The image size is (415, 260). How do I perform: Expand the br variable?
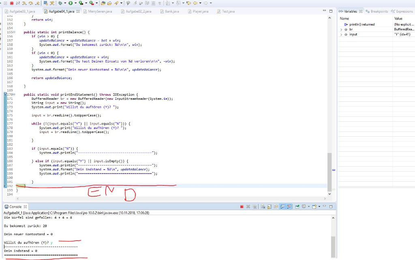click(x=342, y=29)
